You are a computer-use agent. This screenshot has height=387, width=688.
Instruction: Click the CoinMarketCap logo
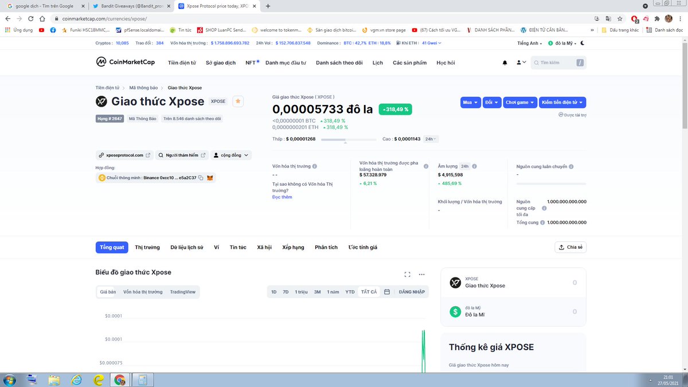coord(126,62)
